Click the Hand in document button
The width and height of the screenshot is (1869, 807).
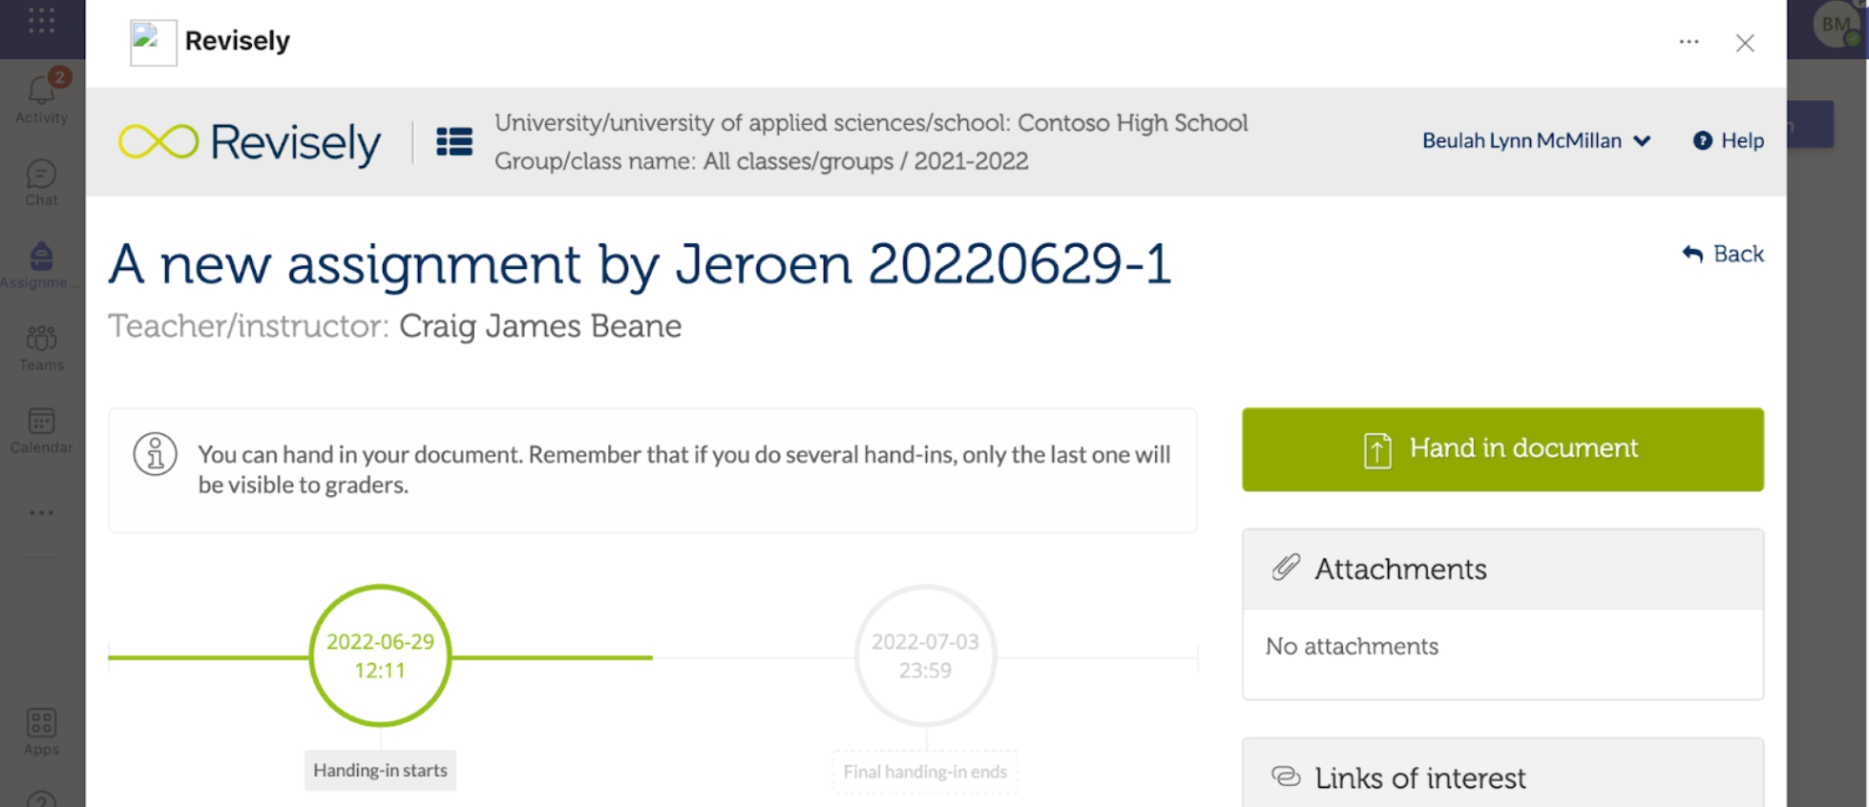(1502, 449)
